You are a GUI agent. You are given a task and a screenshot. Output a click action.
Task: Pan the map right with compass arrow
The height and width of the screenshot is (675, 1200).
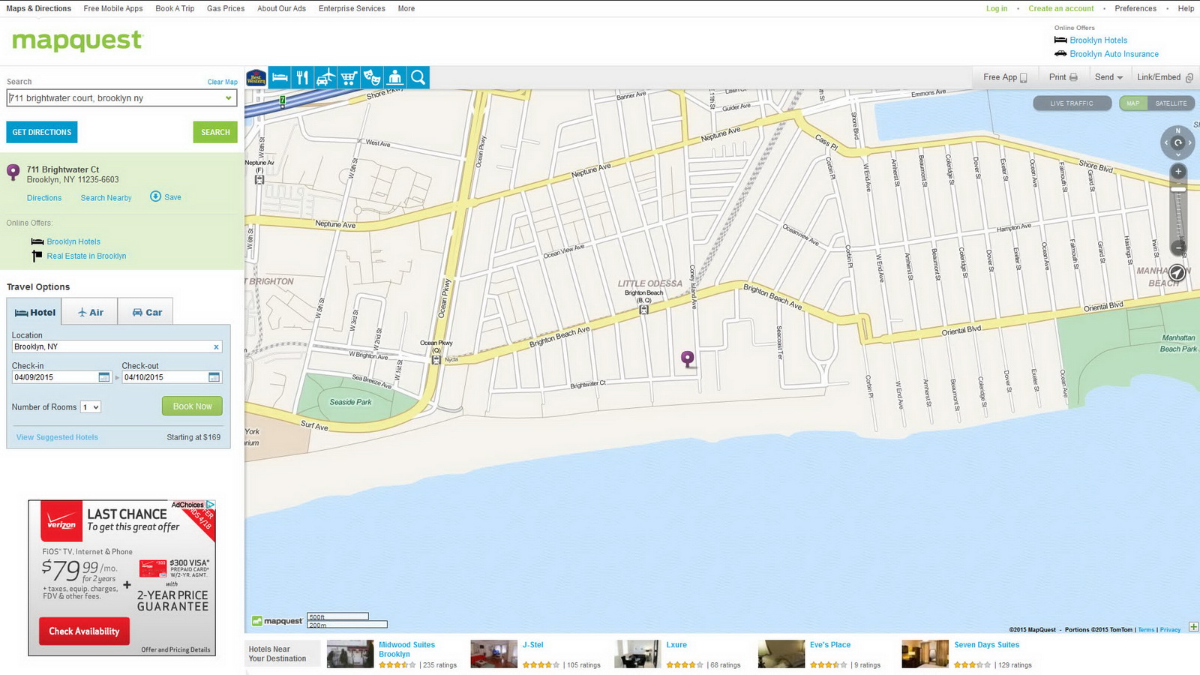pyautogui.click(x=1190, y=142)
